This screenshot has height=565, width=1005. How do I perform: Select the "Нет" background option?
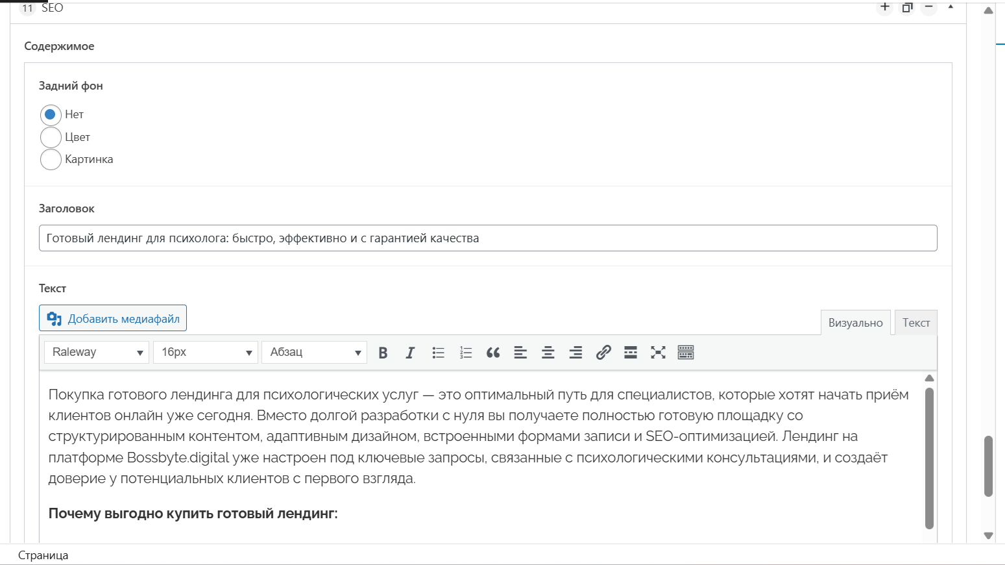click(51, 115)
